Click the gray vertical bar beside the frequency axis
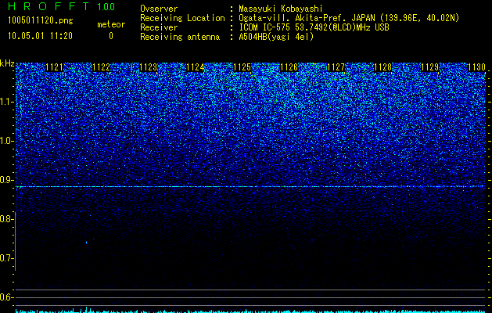 tap(16, 241)
